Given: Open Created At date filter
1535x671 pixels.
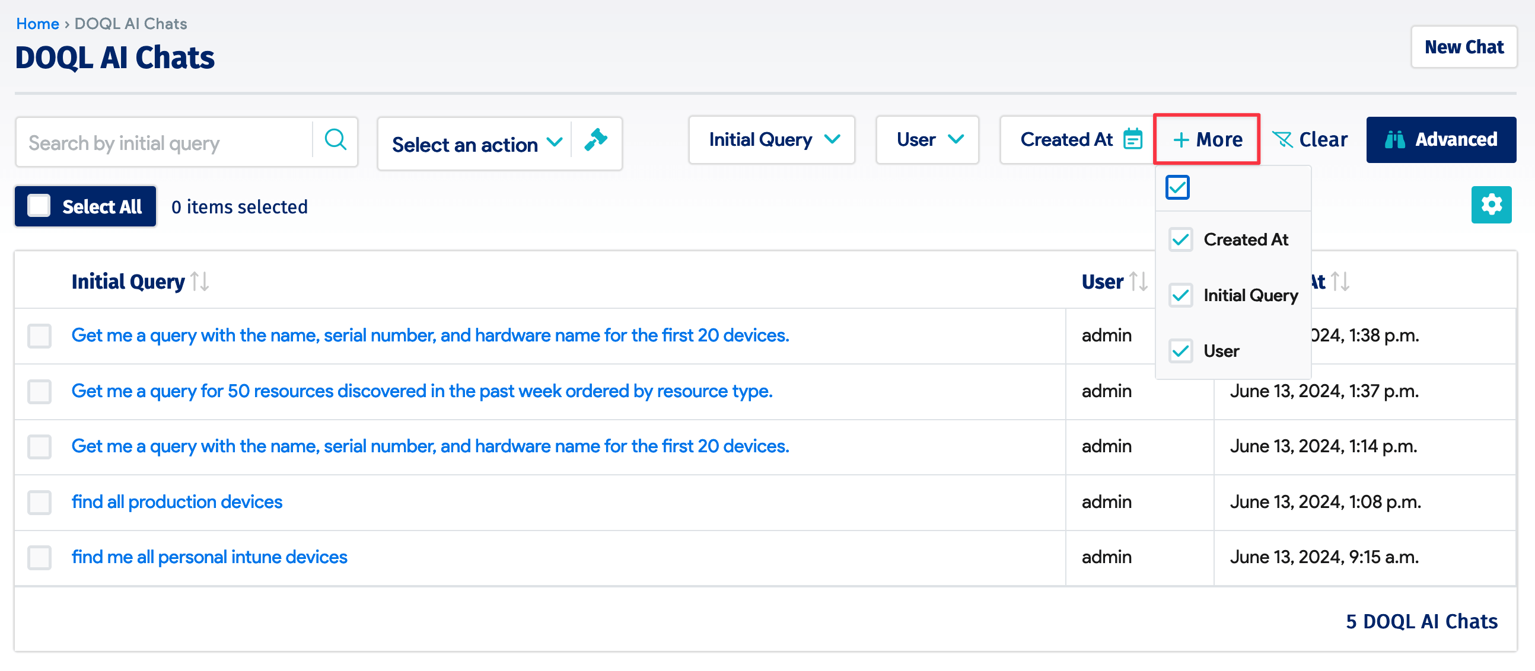Looking at the screenshot, I should [x=1077, y=140].
